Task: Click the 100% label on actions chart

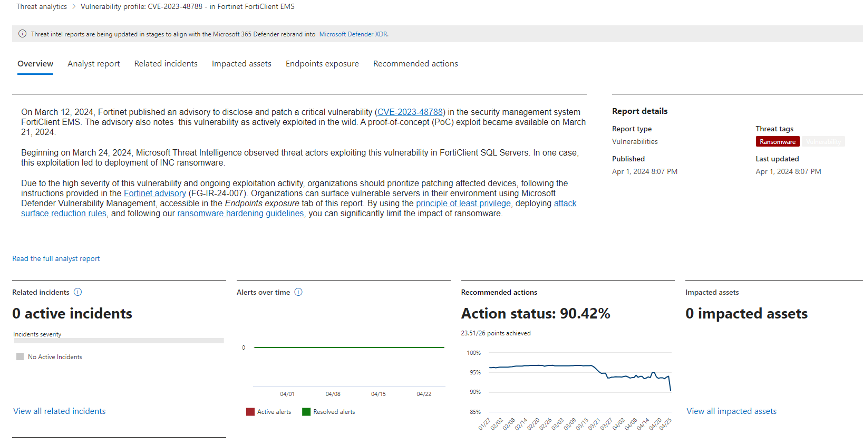Action: coord(474,353)
